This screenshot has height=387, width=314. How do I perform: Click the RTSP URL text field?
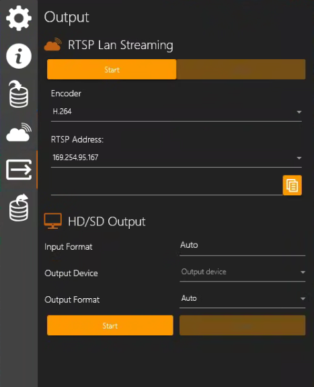point(167,186)
